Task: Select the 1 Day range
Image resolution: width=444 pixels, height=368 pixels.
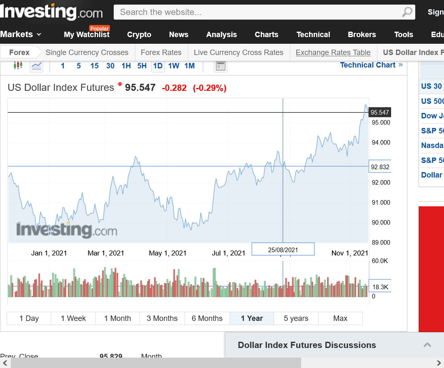Action: pyautogui.click(x=29, y=318)
